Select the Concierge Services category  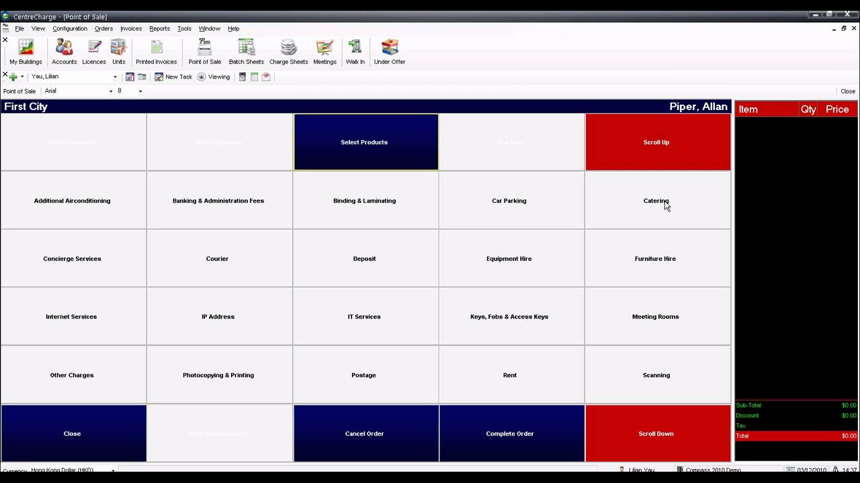pos(73,258)
